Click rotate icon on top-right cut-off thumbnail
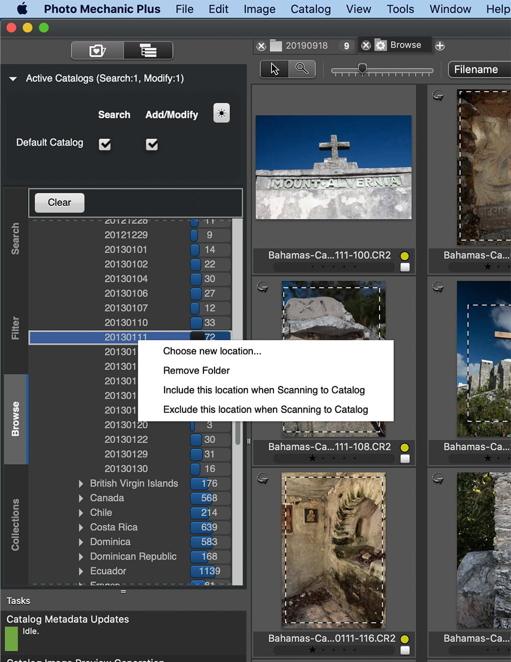The image size is (511, 662). [438, 95]
